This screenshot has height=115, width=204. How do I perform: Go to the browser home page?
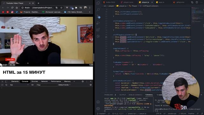[17, 8]
